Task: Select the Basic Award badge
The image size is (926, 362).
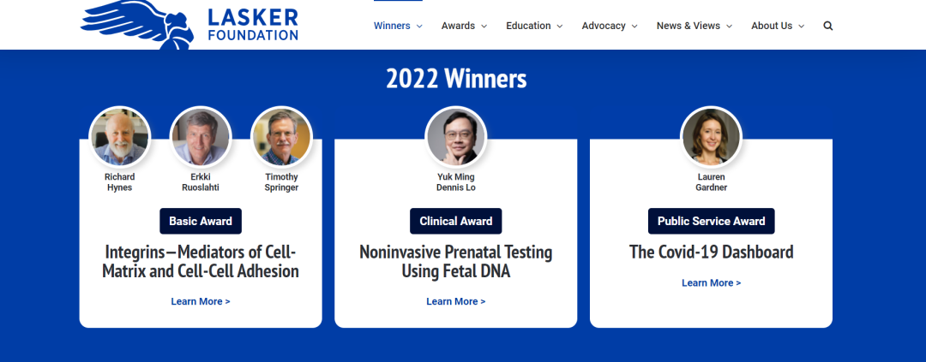Action: (x=201, y=221)
